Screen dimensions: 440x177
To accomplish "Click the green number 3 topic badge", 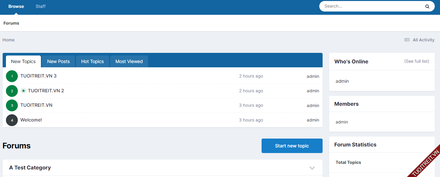I will 12,105.
